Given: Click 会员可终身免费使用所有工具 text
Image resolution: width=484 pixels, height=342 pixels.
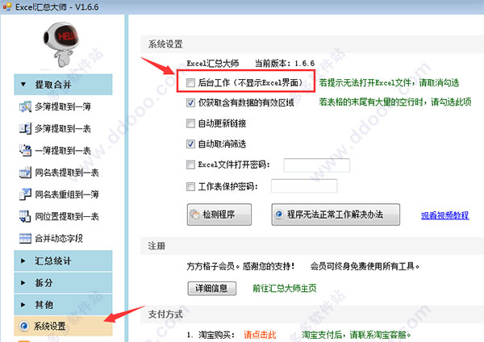Looking at the screenshot, I should [365, 266].
